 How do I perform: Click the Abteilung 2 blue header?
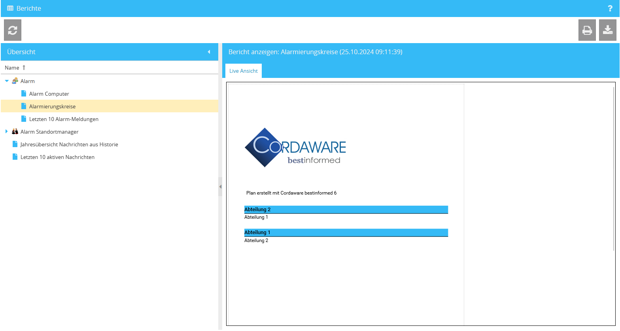(x=346, y=210)
